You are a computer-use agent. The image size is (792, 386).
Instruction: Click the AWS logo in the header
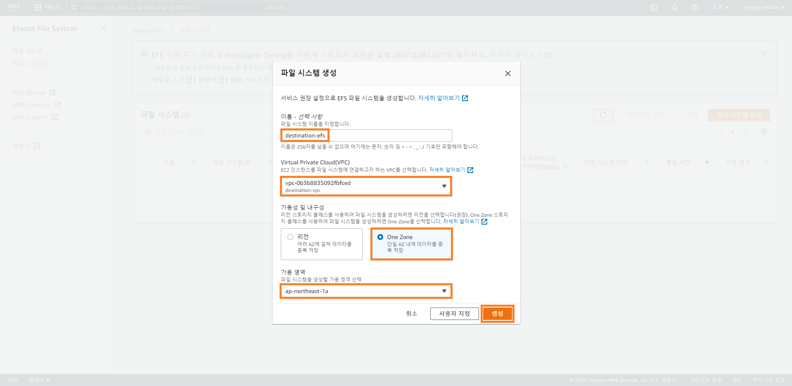[14, 7]
